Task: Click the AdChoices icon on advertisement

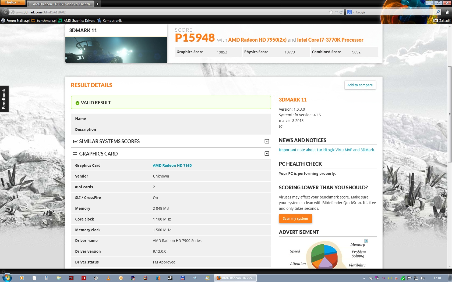Action: pos(366,241)
